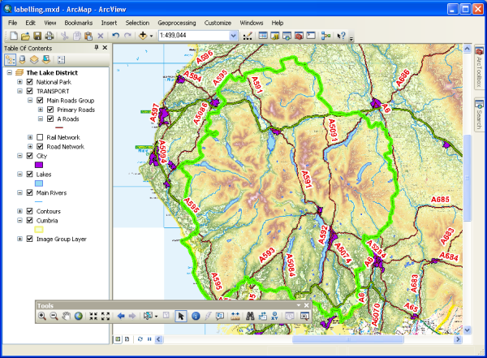Viewport: 487px width, 358px height.
Task: Collapse the TRANSPORT group layer
Action: tap(19, 92)
